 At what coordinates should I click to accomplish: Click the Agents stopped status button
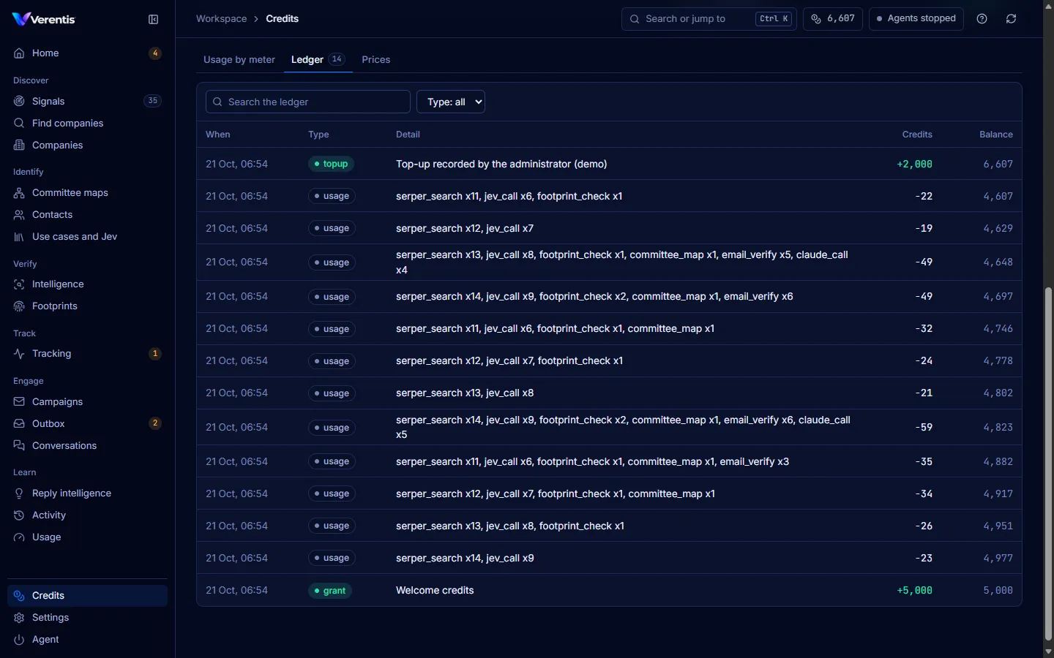916,19
